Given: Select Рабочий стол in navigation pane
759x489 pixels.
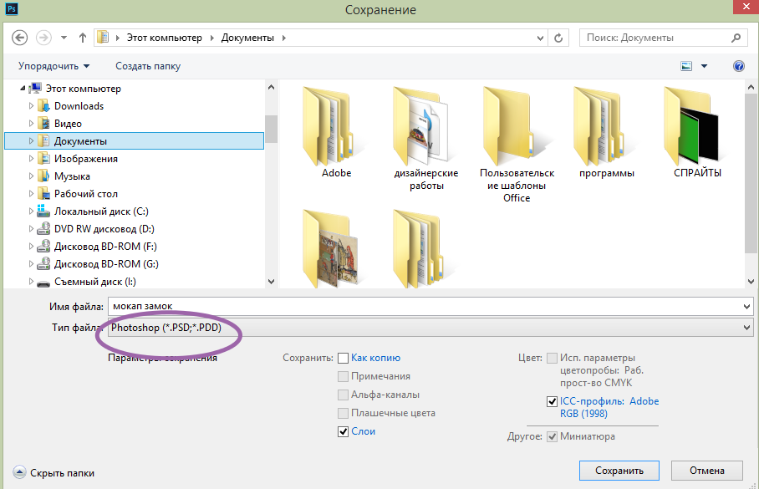Looking at the screenshot, I should 85,194.
